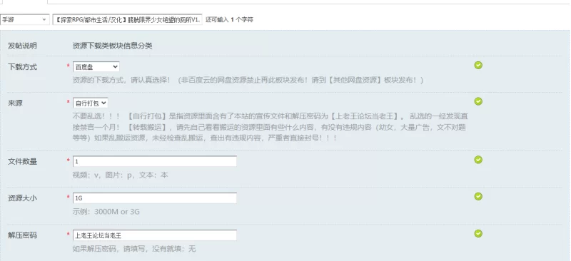Click the 不要乱选 warning paragraph
This screenshot has width=571, height=261.
click(x=271, y=128)
